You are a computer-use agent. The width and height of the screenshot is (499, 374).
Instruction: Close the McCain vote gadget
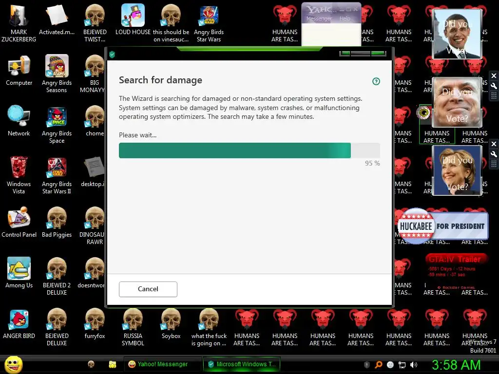pyautogui.click(x=494, y=75)
